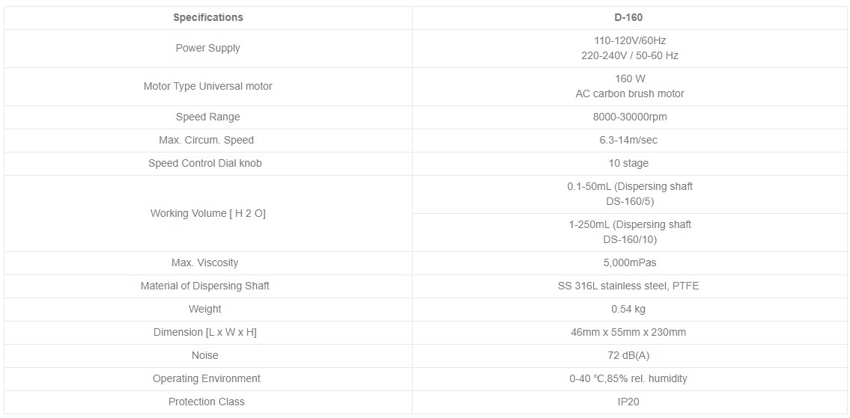Click the 110-120V/60Hz voltage value

click(628, 40)
